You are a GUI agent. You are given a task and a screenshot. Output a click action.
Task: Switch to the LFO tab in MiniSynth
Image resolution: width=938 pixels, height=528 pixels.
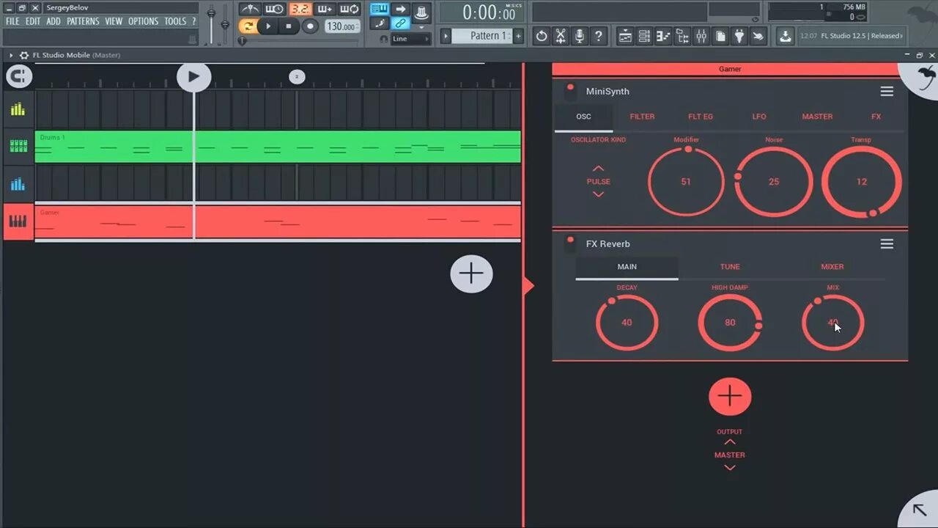tap(759, 117)
